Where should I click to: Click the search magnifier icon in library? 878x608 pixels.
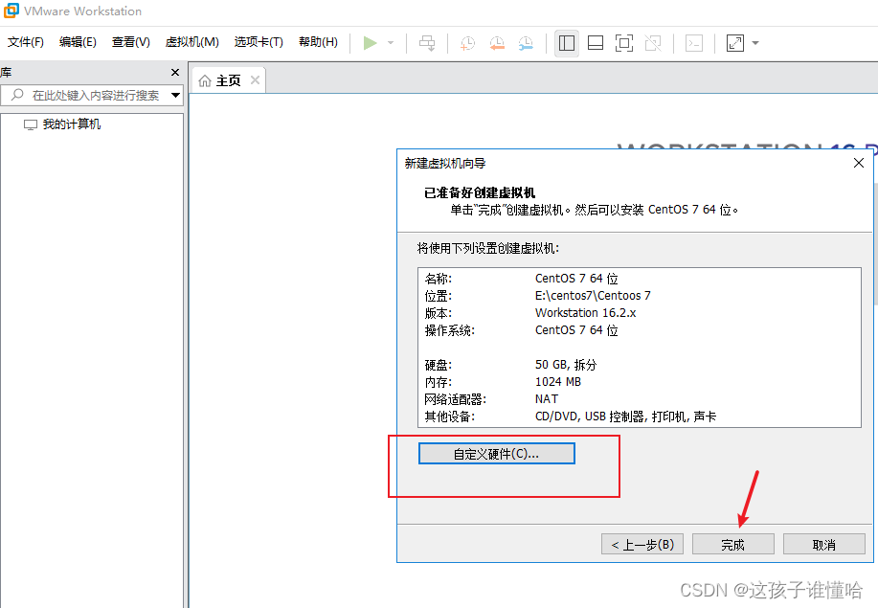(17, 95)
